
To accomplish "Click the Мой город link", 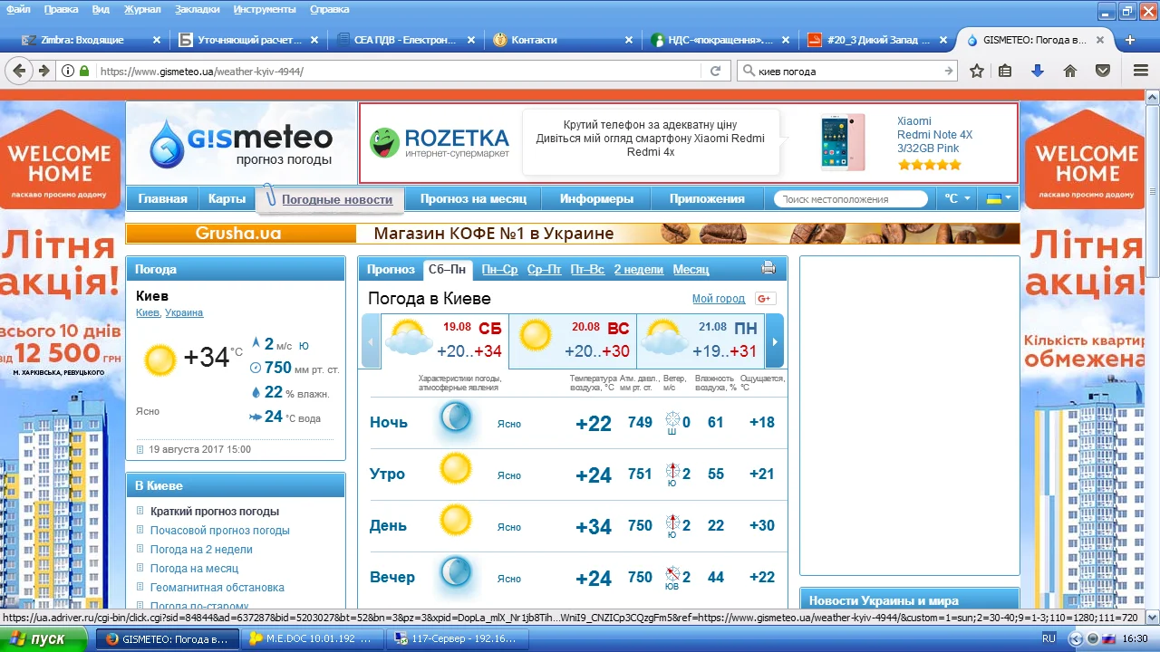I will (x=719, y=299).
